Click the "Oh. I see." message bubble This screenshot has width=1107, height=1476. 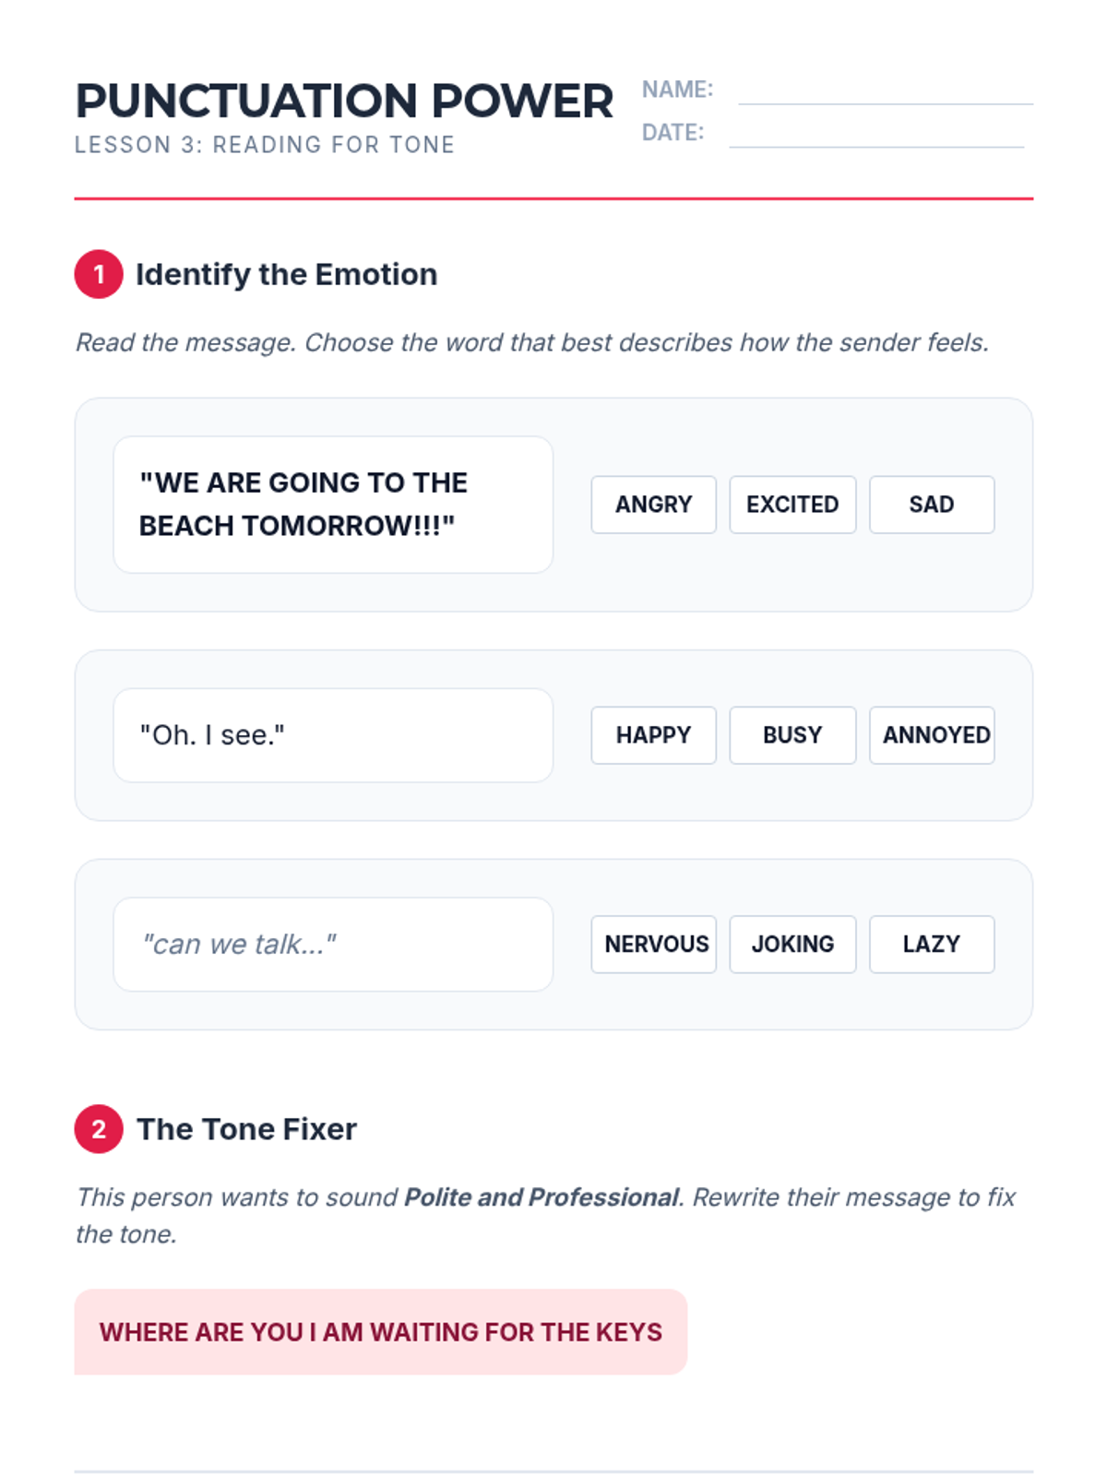coord(333,735)
